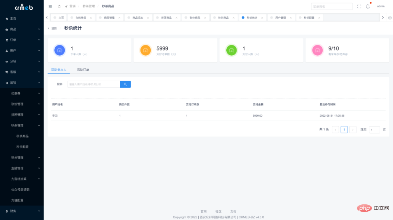Expand the 客服 sidebar menu
This screenshot has width=393, height=220.
(x=22, y=72)
